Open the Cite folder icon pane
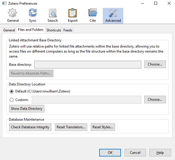Image resolution: width=175 pixels, height=160 pixels. click(x=92, y=13)
